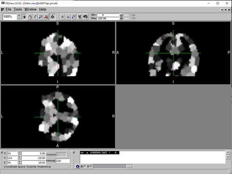The width and height of the screenshot is (232, 174).
Task: Click the movie mode camera icon
Action: [x=86, y=17]
